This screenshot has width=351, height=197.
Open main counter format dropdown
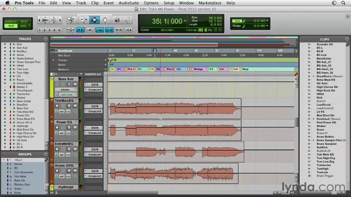(x=185, y=21)
